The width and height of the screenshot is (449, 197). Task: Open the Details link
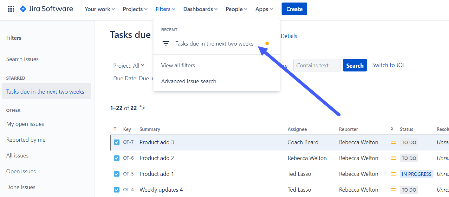pos(289,36)
